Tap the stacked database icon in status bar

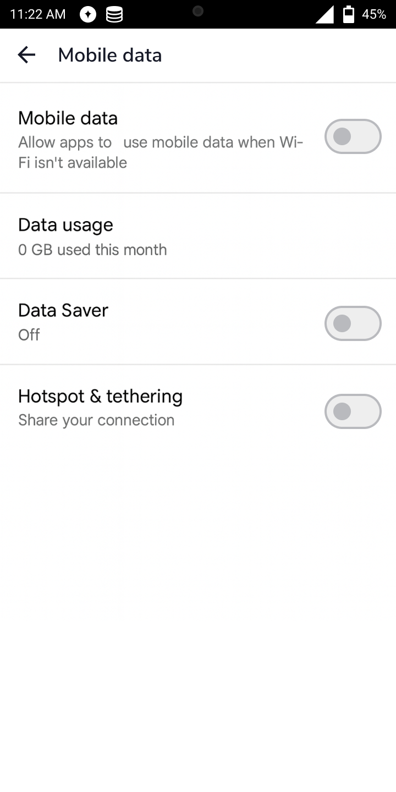(x=114, y=15)
